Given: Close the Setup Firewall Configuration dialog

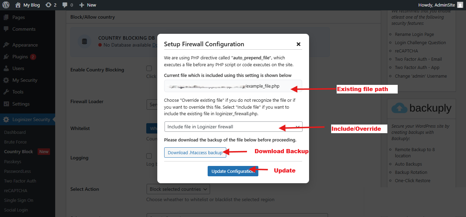Looking at the screenshot, I should [x=298, y=44].
